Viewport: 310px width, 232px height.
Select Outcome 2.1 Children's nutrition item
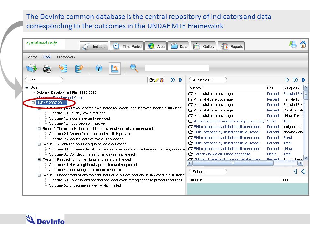pyautogui.click(x=89, y=134)
